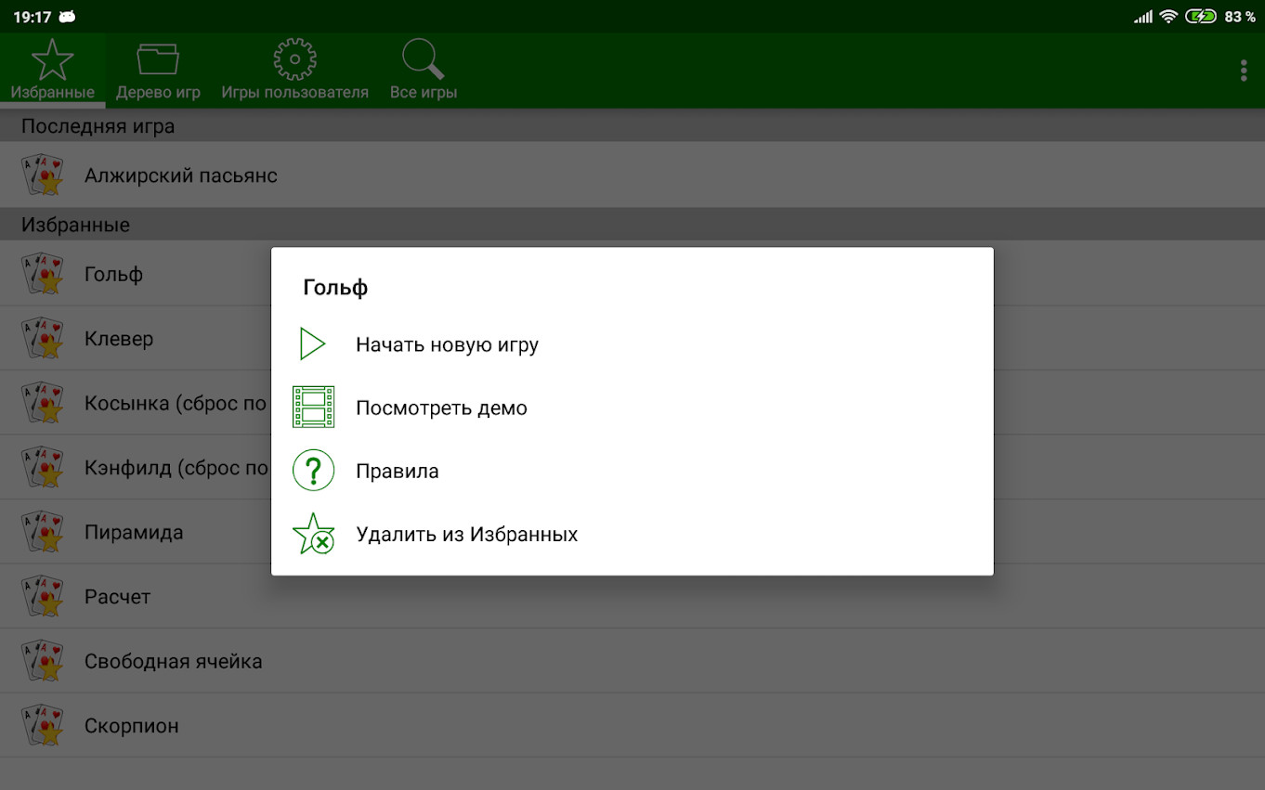Viewport: 1265px width, 790px height.
Task: Tap the card icon beside Пирамида
Action: pos(43,532)
